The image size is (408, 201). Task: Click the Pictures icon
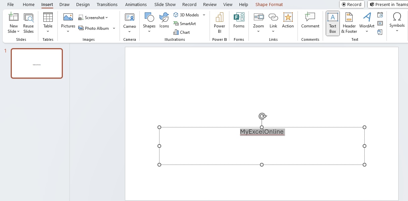click(x=68, y=17)
